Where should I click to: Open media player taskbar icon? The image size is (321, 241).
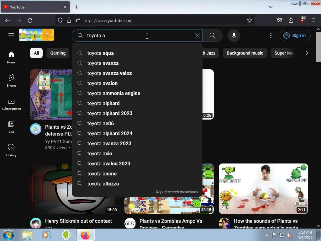coord(46,235)
